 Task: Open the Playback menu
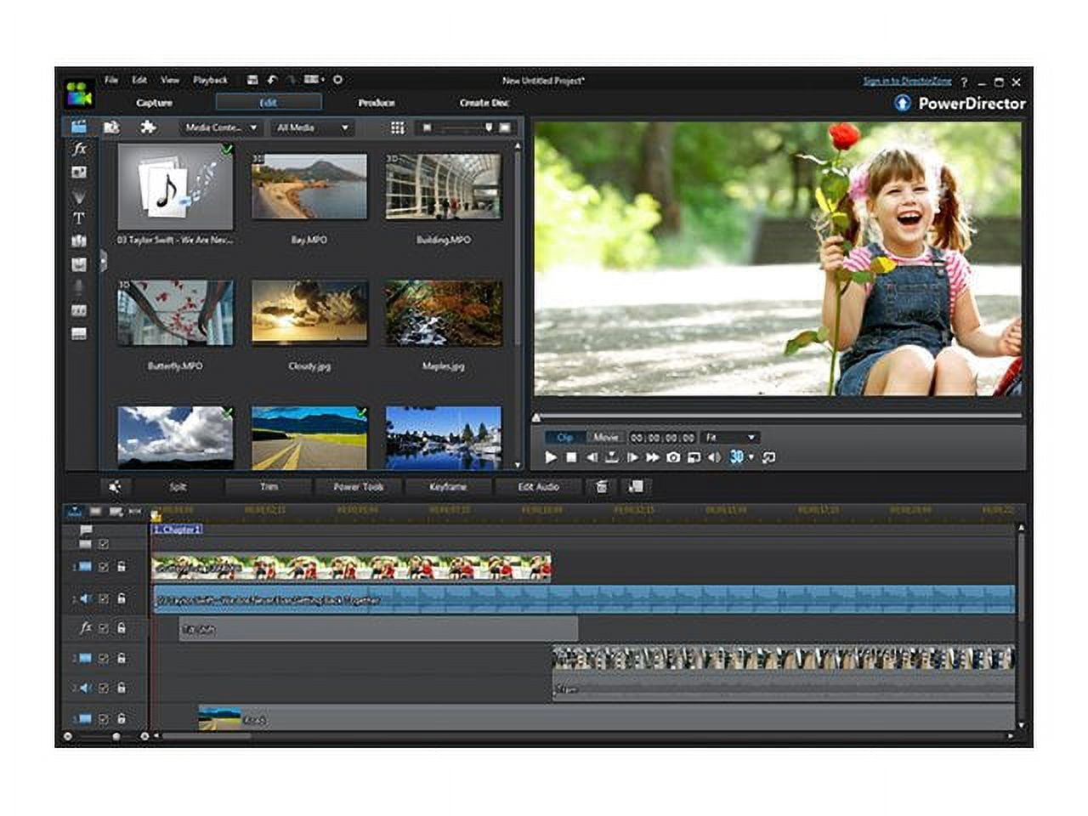tap(210, 80)
